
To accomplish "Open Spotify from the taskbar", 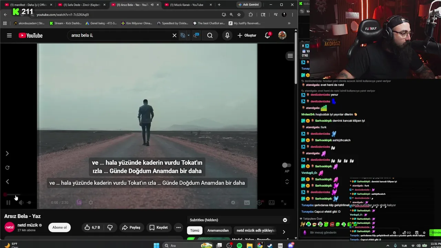I will pos(239,246).
